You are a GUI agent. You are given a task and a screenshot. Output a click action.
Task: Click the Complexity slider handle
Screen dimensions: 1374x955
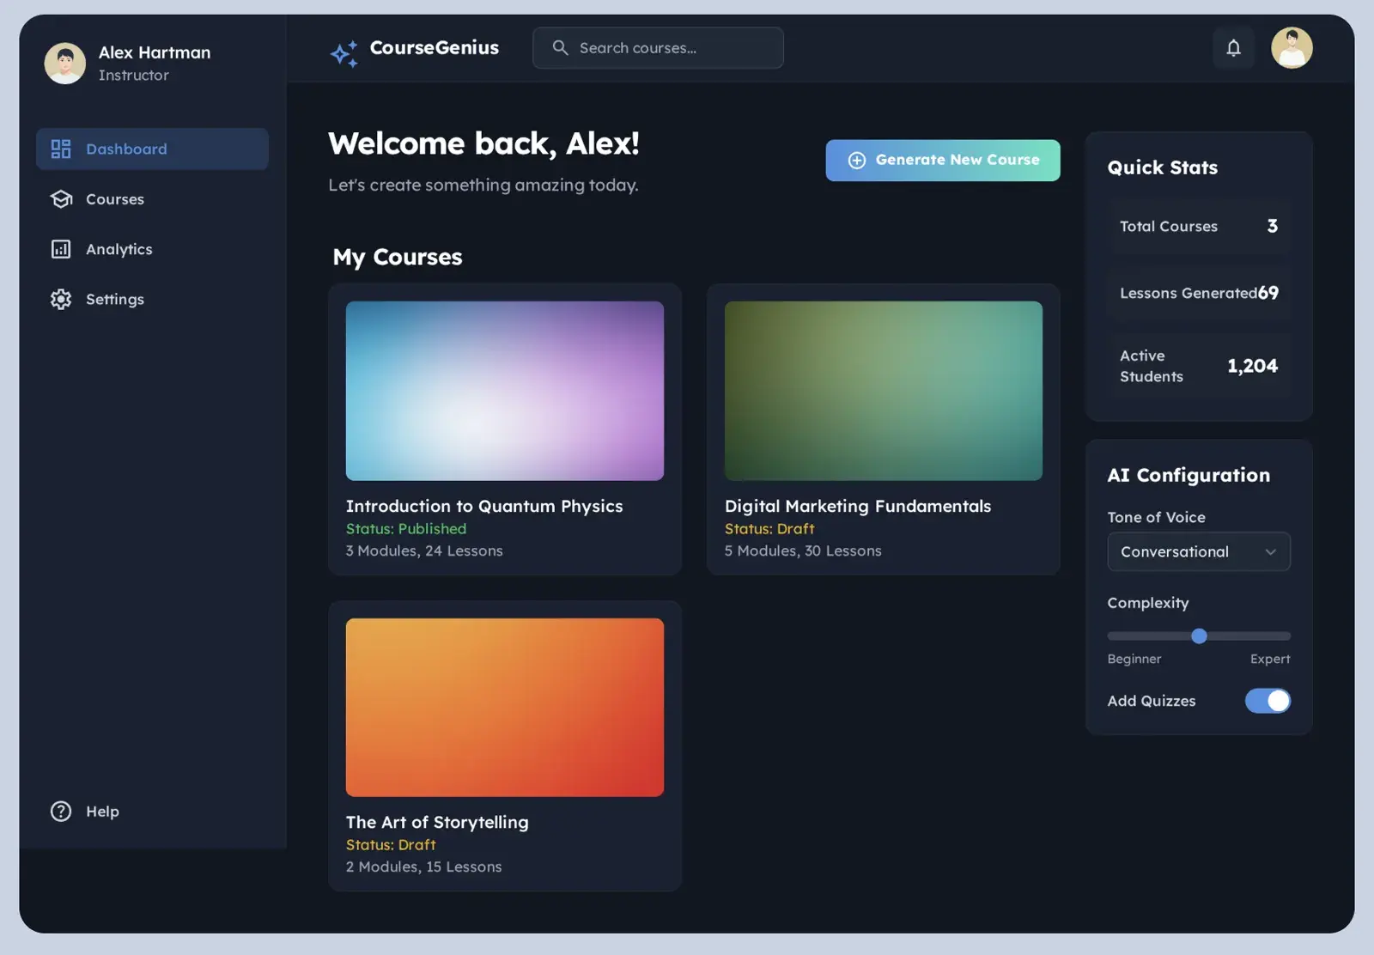1200,636
